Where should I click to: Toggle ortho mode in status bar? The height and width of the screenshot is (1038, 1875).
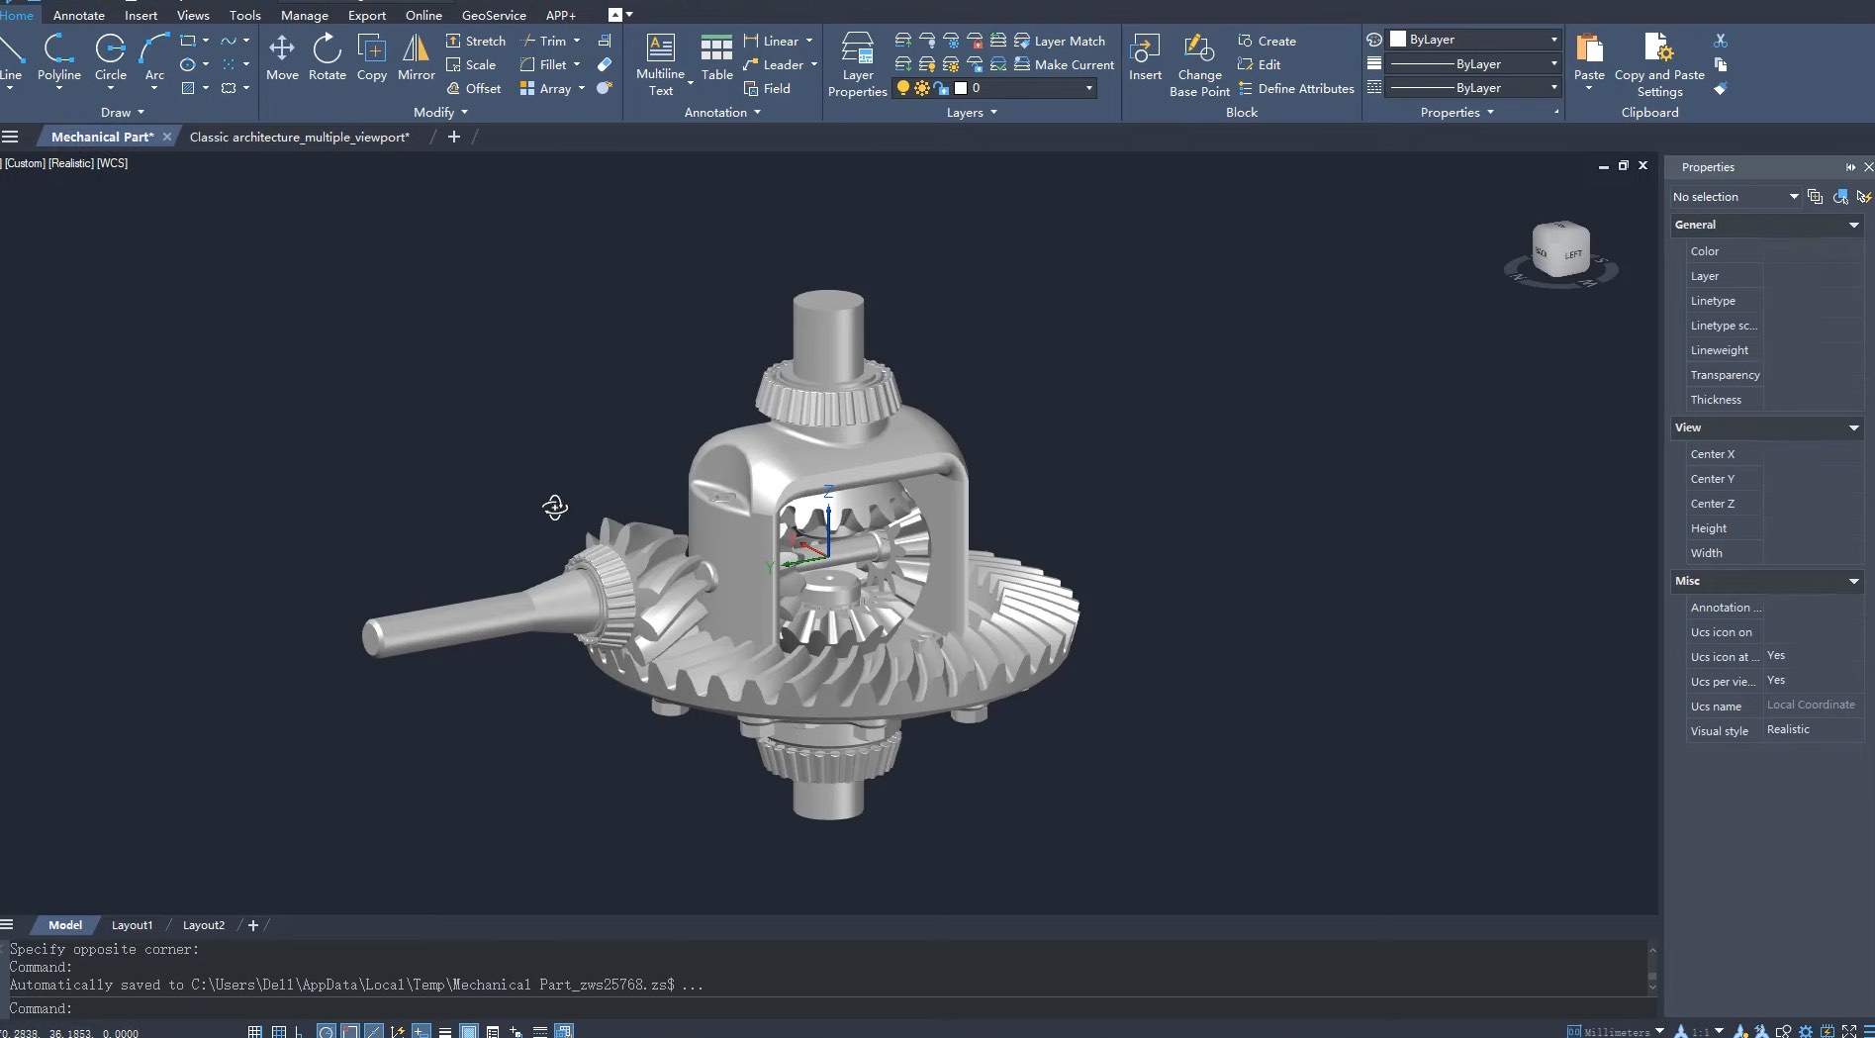(x=299, y=1031)
